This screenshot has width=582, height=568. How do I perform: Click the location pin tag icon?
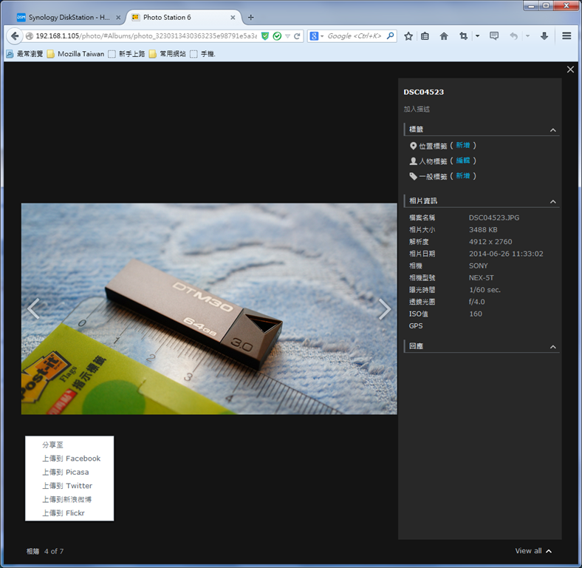(413, 146)
